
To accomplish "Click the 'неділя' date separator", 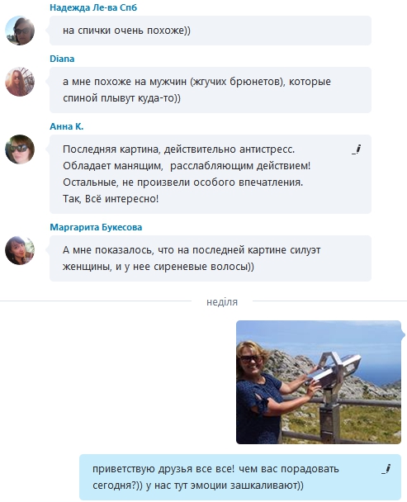I will click(x=222, y=302).
